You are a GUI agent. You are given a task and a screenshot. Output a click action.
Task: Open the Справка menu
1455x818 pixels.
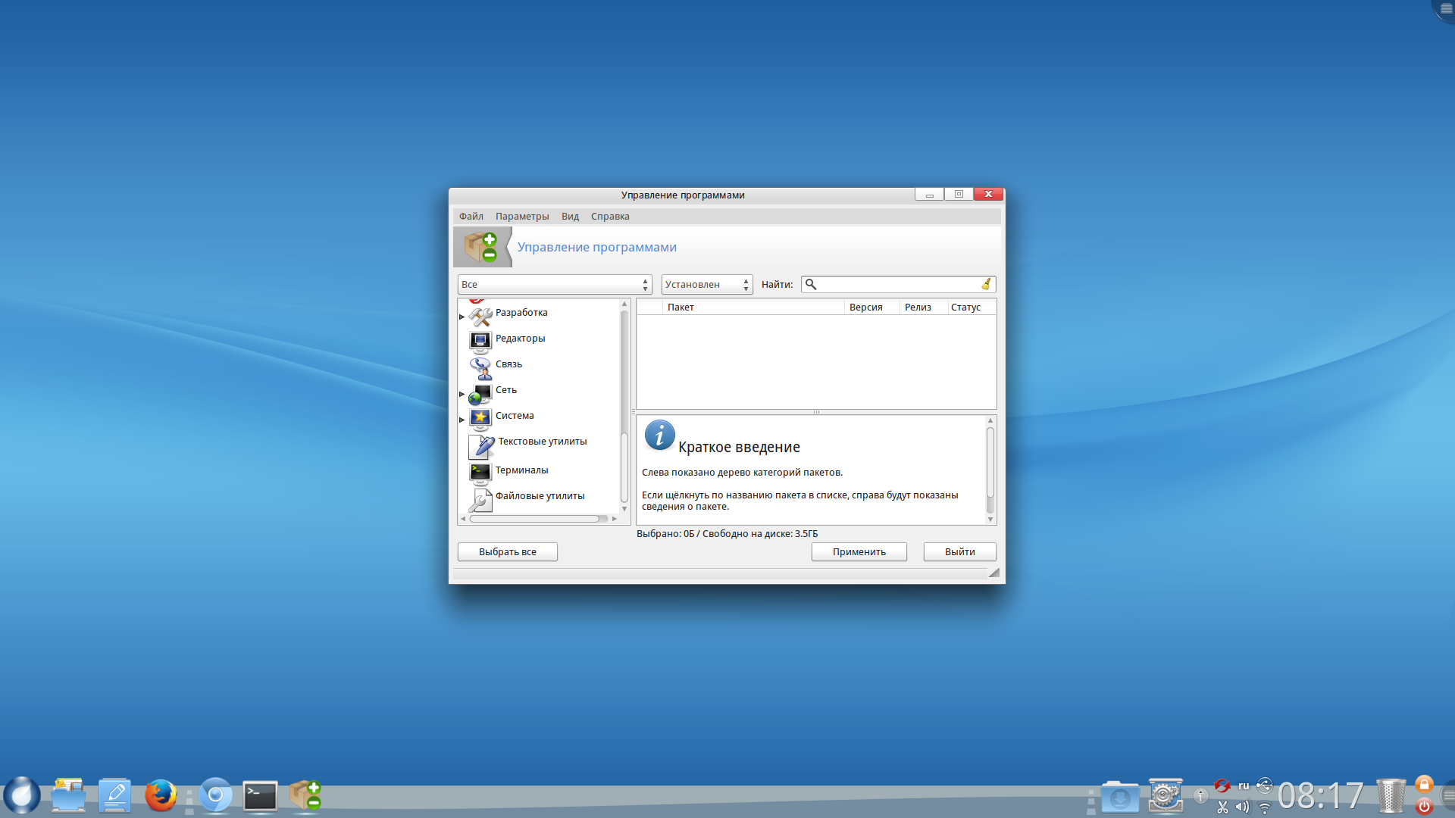610,217
